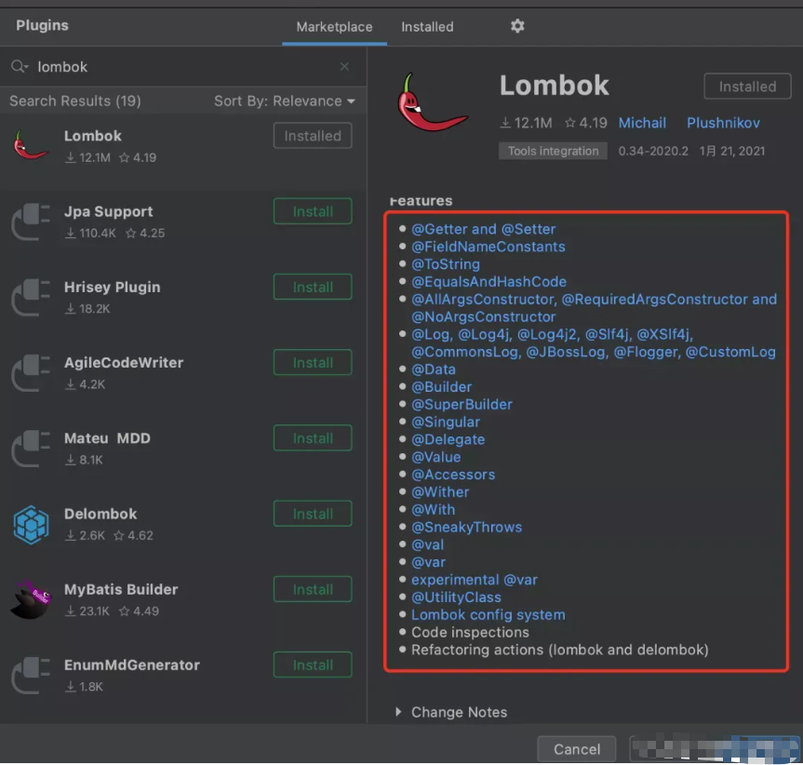This screenshot has height=765, width=803.
Task: Open the @Getter and @Setter link
Action: [x=484, y=229]
